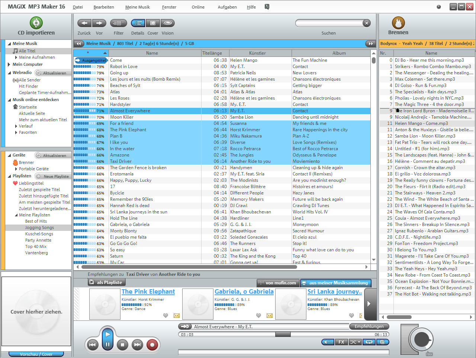Open the Aufgaben menu
476x358 pixels.
227,7
